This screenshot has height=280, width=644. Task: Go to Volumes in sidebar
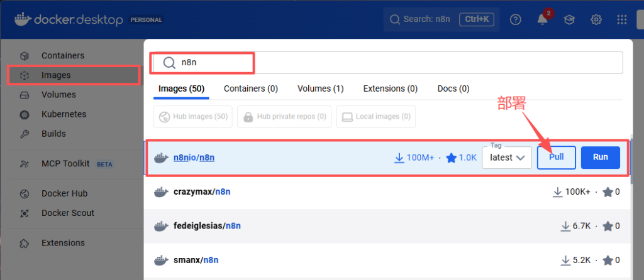click(58, 95)
